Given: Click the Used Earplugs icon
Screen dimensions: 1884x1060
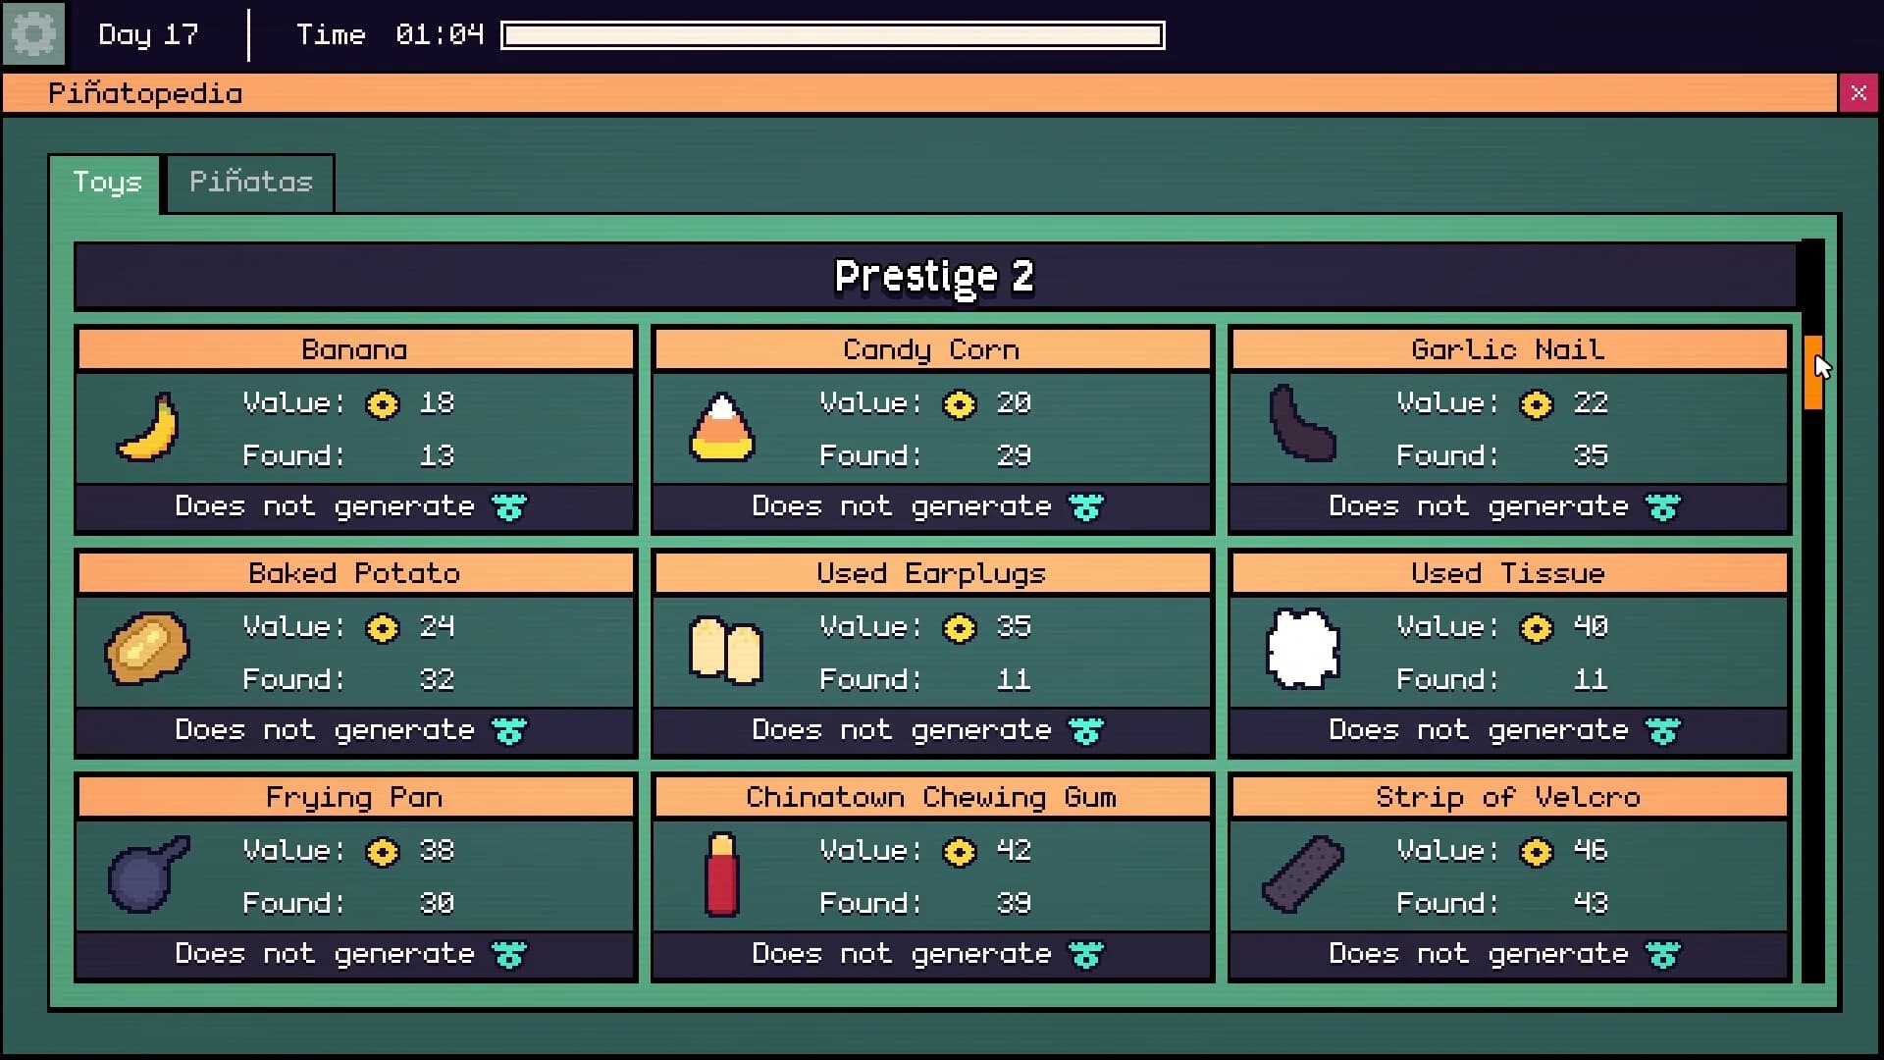Looking at the screenshot, I should pyautogui.click(x=726, y=650).
